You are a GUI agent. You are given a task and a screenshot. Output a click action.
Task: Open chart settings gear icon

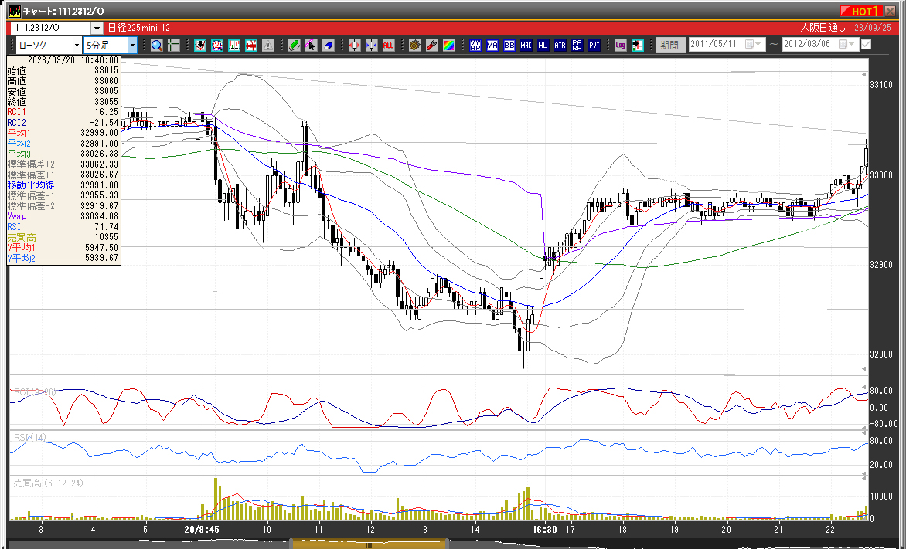click(x=414, y=45)
